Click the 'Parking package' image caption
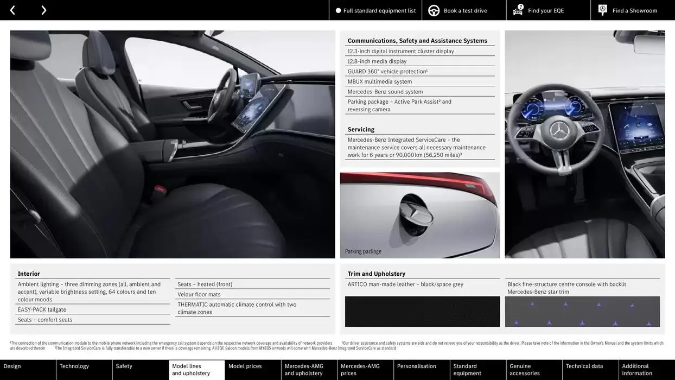The width and height of the screenshot is (675, 380). click(x=363, y=251)
